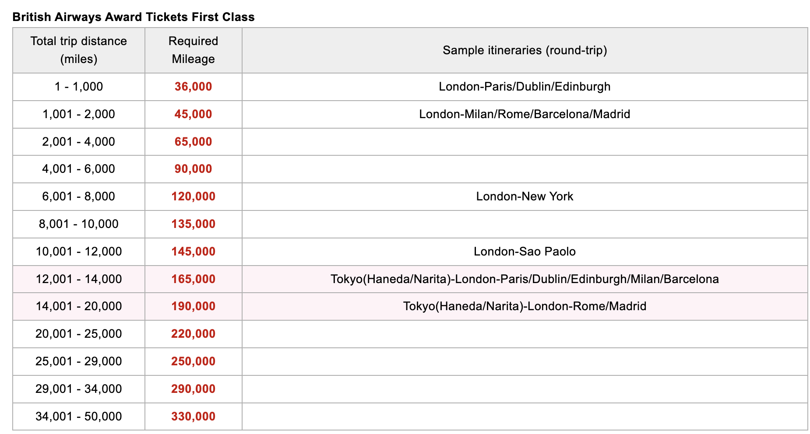This screenshot has height=434, width=810.
Task: Click the 330,000 mileage value
Action: (x=194, y=416)
